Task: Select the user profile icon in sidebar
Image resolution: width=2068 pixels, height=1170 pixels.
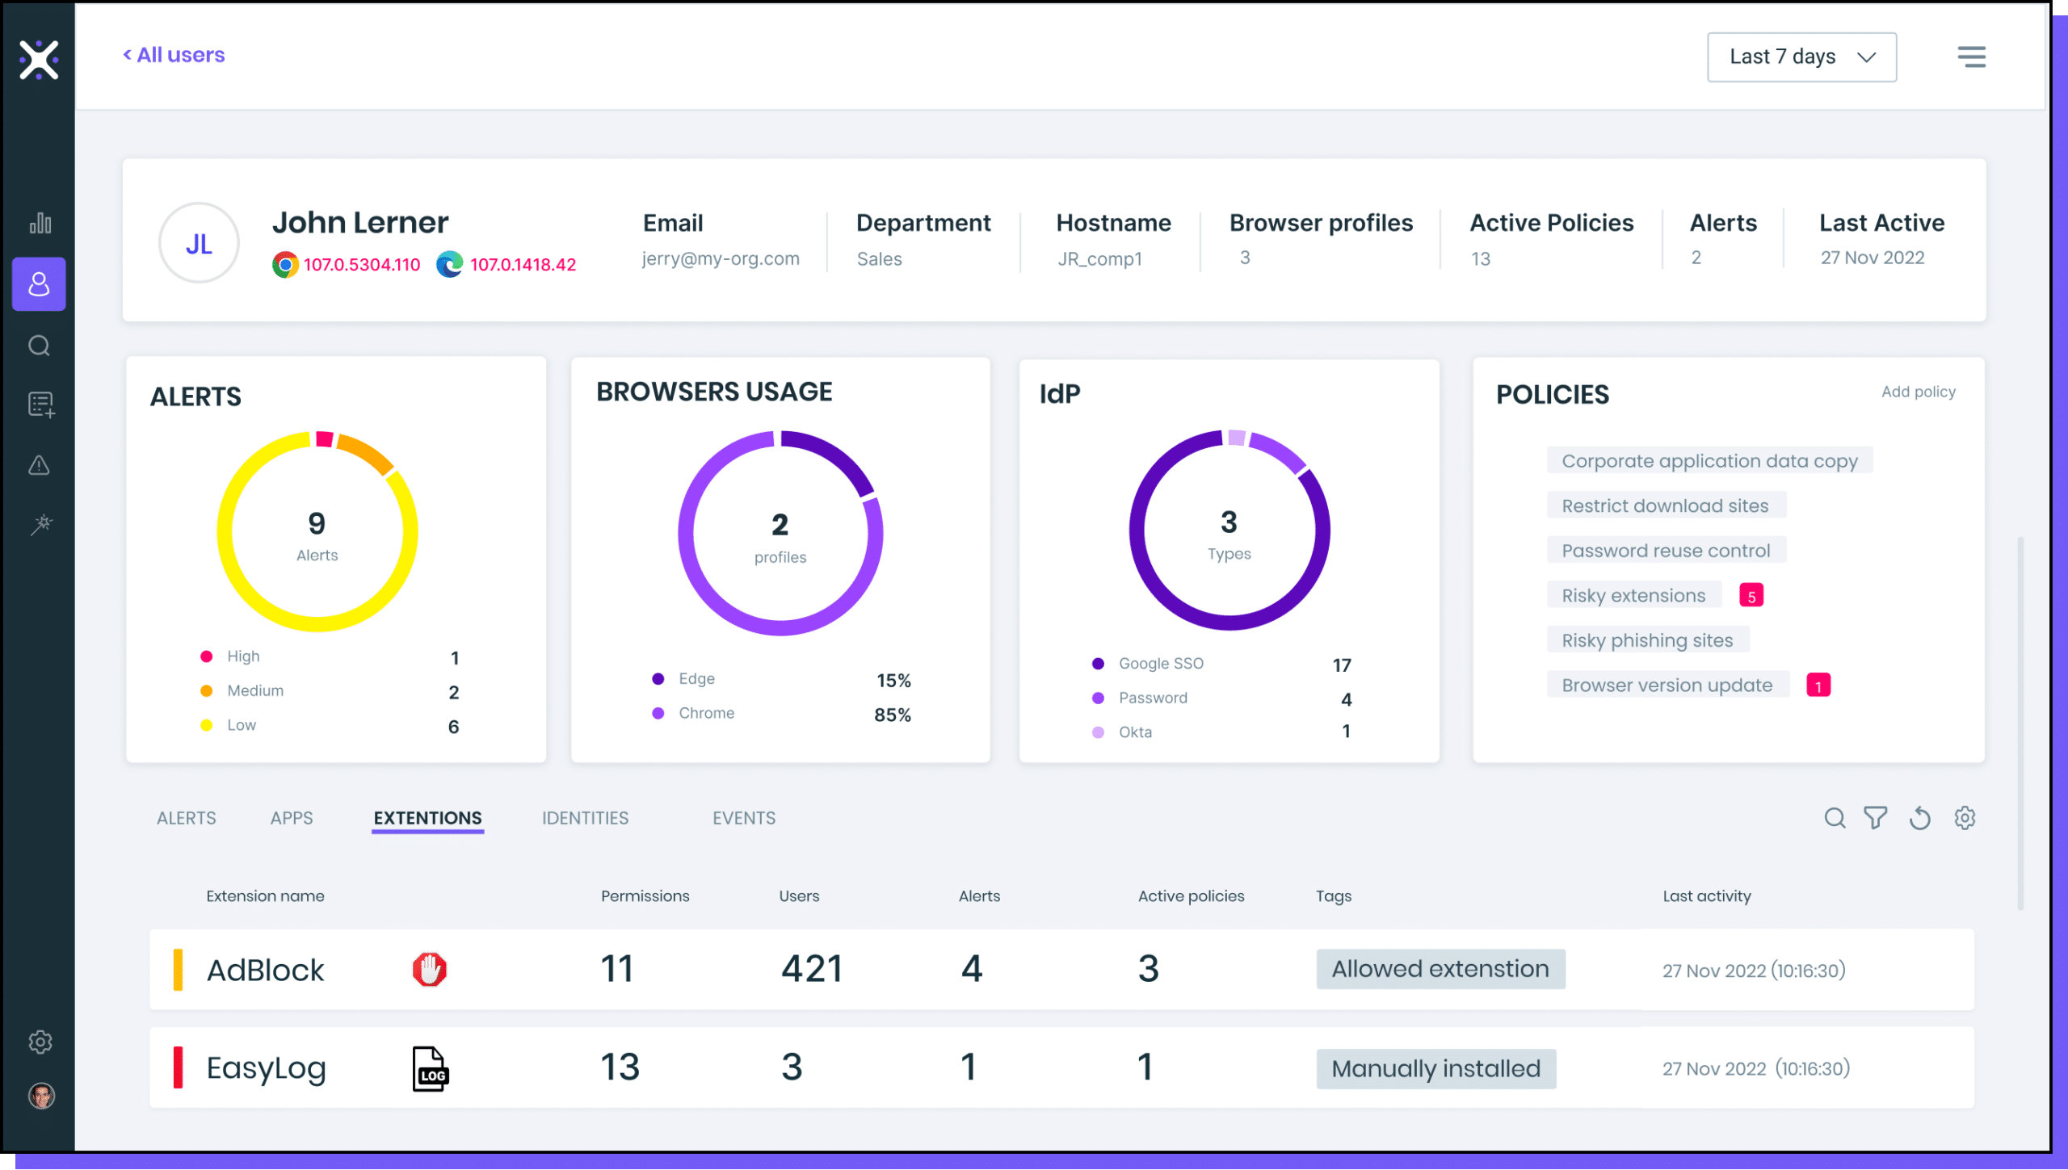Action: click(38, 284)
